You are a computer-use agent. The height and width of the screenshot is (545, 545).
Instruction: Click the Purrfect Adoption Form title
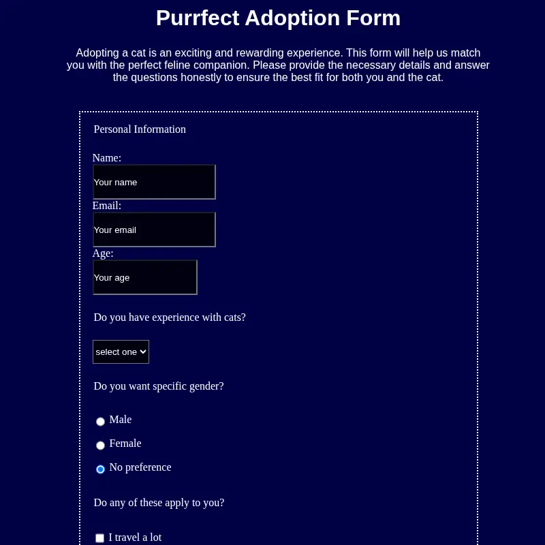click(278, 18)
